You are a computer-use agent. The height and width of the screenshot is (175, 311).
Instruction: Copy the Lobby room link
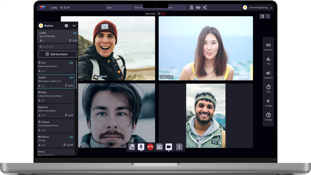(x=75, y=33)
